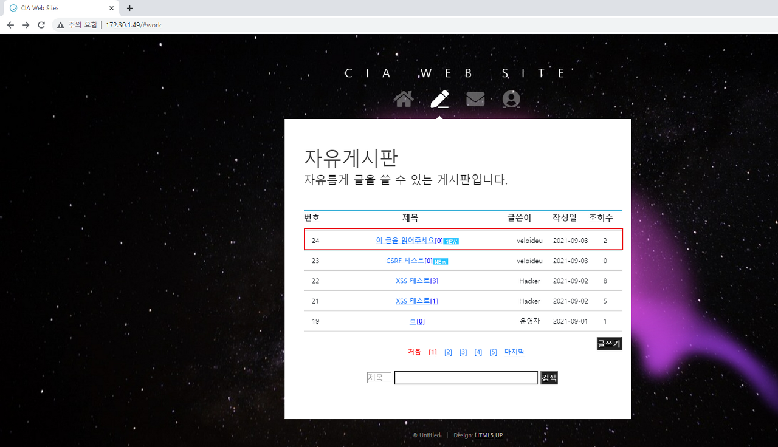Reload the page with refresh icon
The image size is (778, 447).
click(x=41, y=25)
